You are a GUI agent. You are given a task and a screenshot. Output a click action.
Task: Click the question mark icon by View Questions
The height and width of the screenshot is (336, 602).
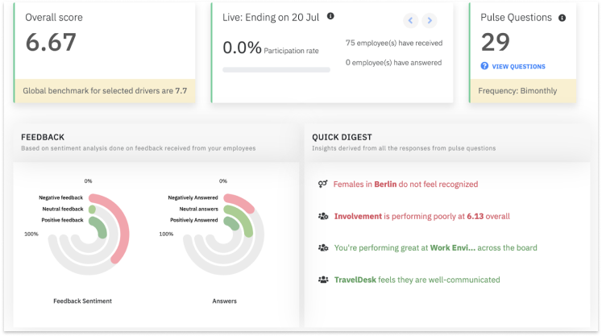click(x=484, y=66)
